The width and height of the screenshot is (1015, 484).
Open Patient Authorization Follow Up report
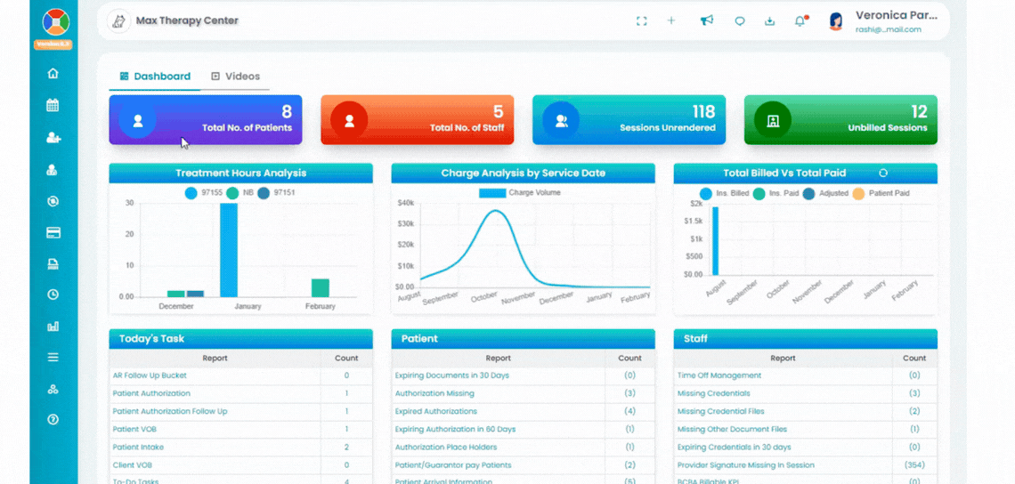pos(169,411)
